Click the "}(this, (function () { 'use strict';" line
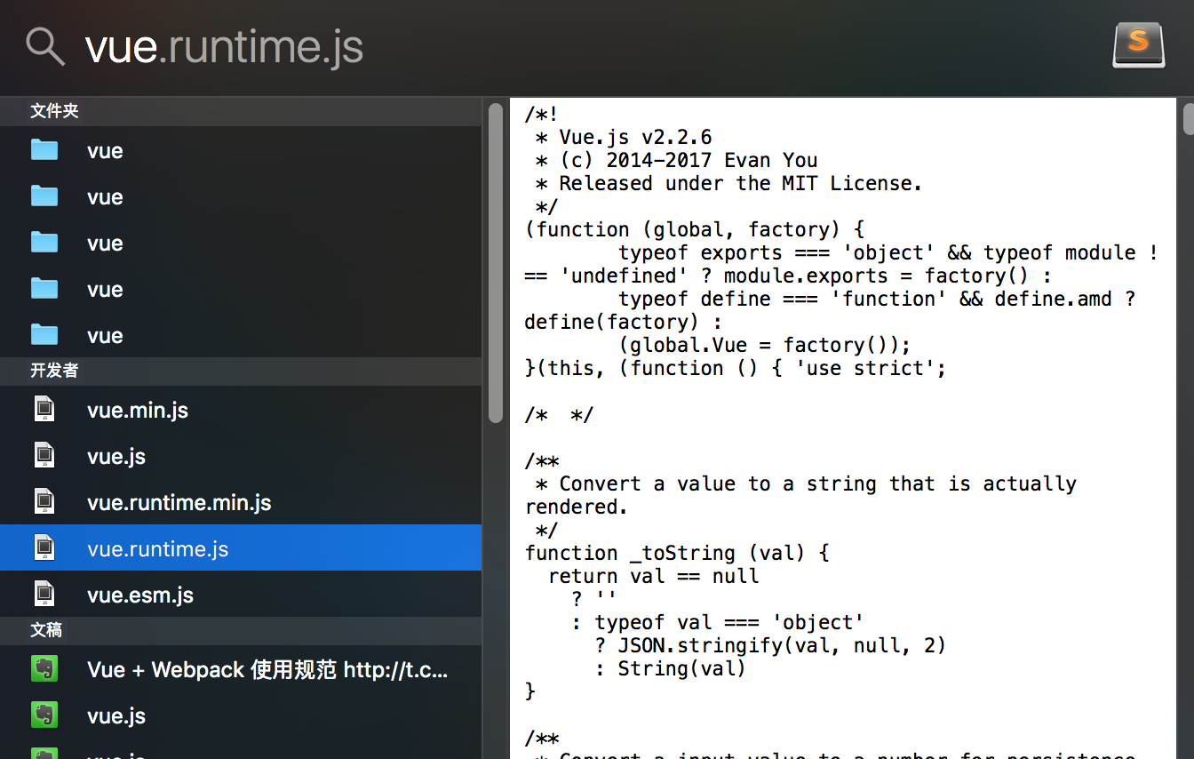 736,368
